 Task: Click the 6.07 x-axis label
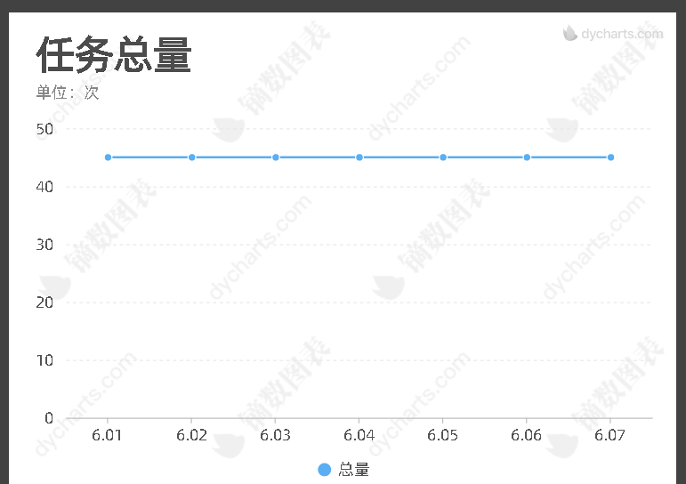pos(610,435)
